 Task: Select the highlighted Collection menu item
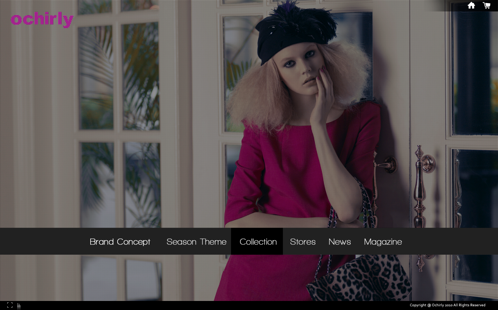258,242
